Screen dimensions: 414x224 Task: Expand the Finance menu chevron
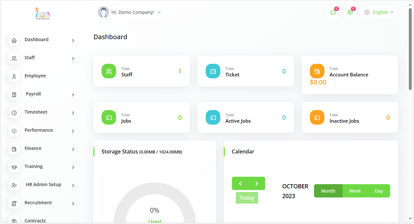pyautogui.click(x=73, y=149)
